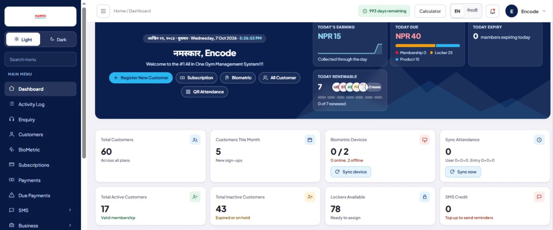Click Register New Customer button
This screenshot has width=553, height=230.
pos(141,78)
